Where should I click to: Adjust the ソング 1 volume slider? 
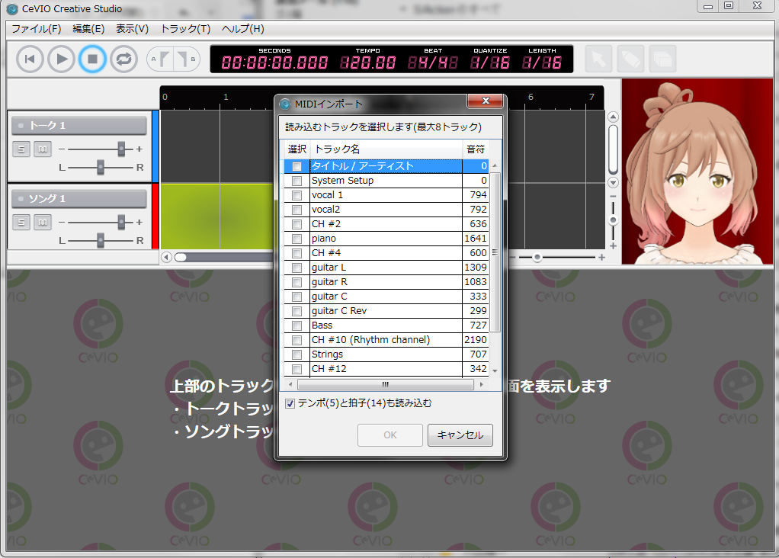tap(121, 222)
